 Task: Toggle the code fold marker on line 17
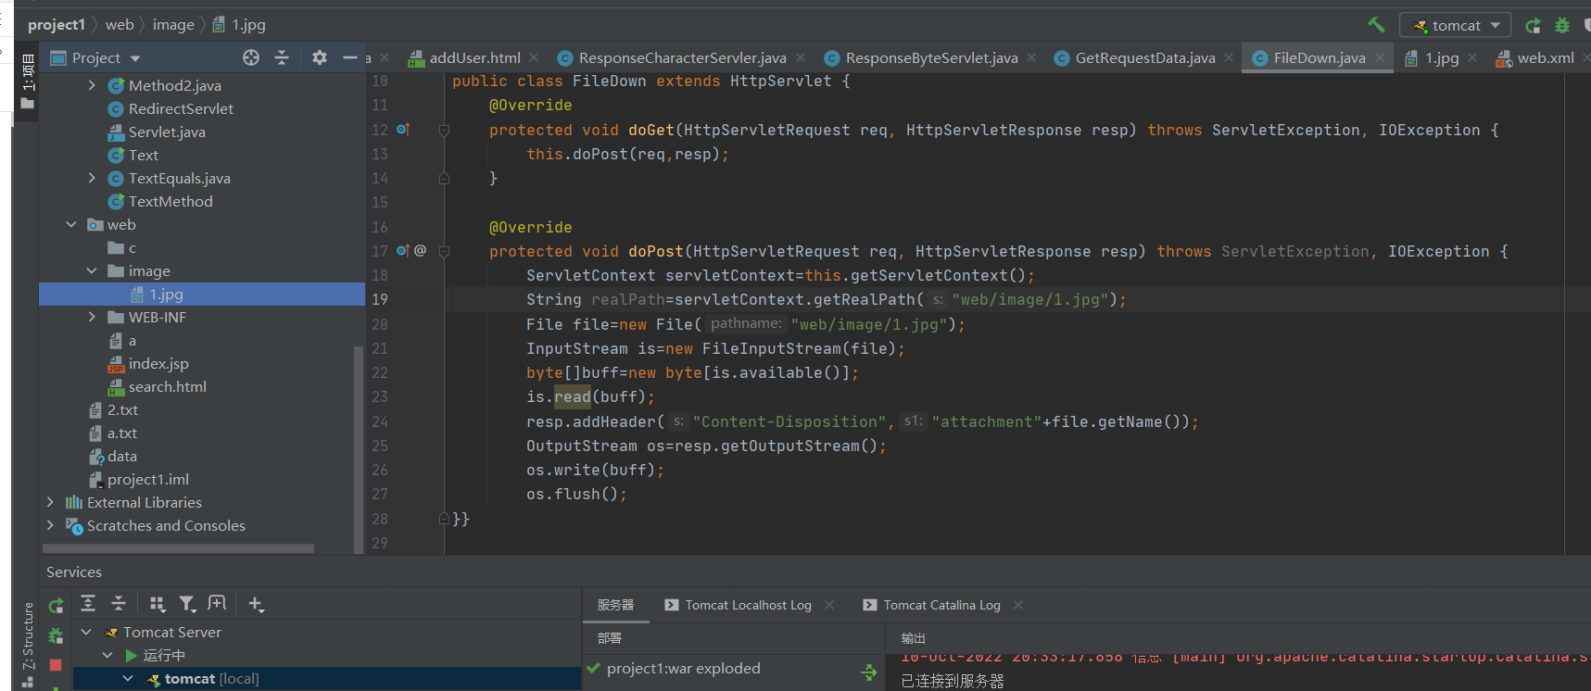pos(444,251)
